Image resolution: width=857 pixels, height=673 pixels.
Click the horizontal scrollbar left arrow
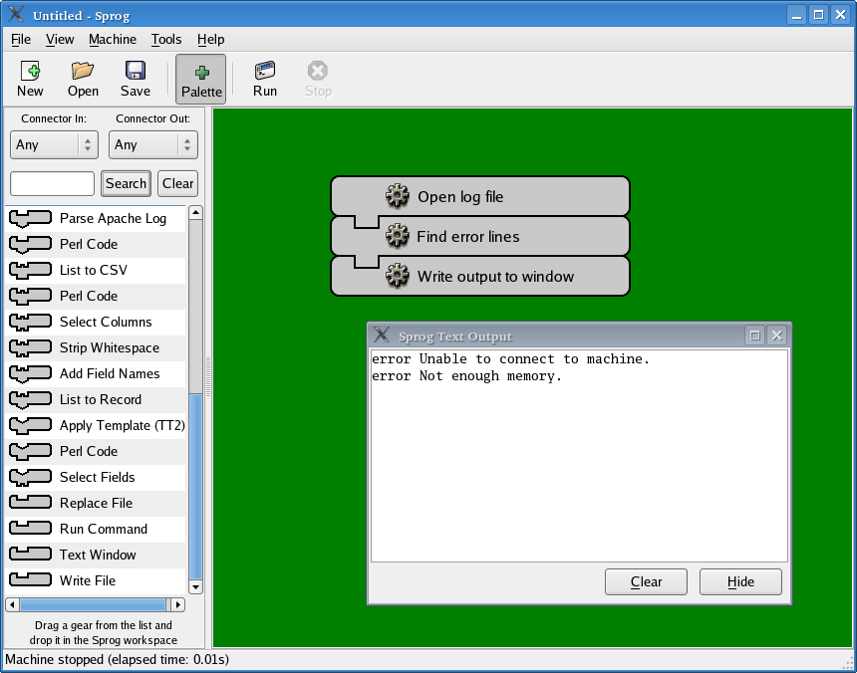[12, 604]
